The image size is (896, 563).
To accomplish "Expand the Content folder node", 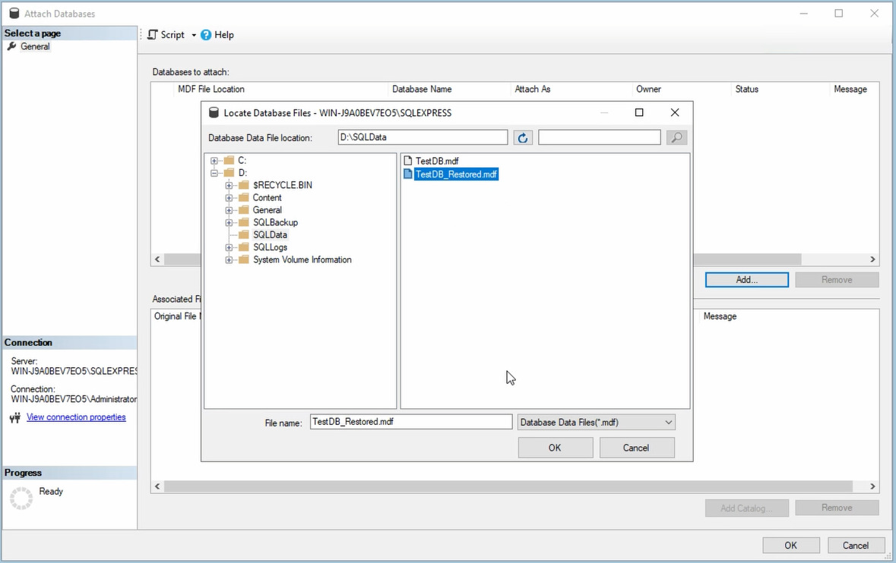I will 230,198.
